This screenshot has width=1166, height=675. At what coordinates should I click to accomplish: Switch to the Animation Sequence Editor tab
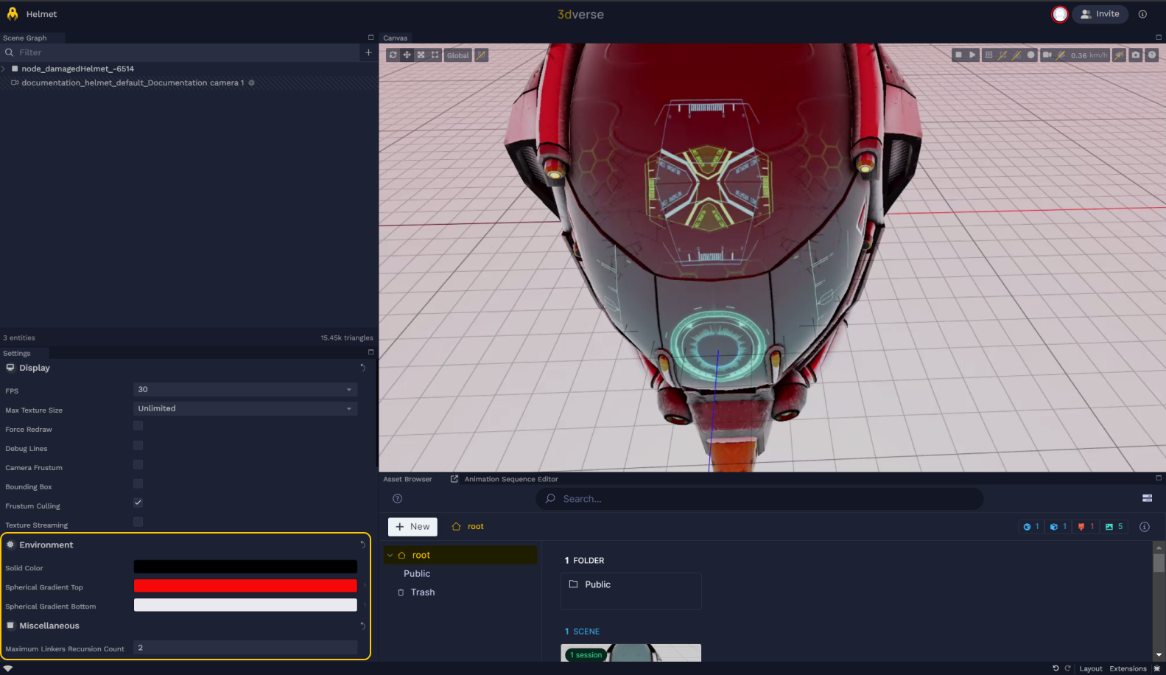tap(510, 479)
